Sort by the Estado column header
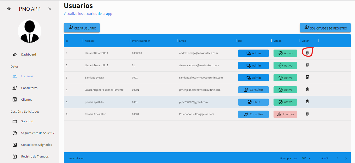The image size is (355, 163). pos(277,41)
